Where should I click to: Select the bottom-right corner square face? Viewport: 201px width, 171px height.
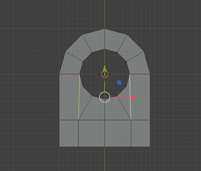pos(140,133)
